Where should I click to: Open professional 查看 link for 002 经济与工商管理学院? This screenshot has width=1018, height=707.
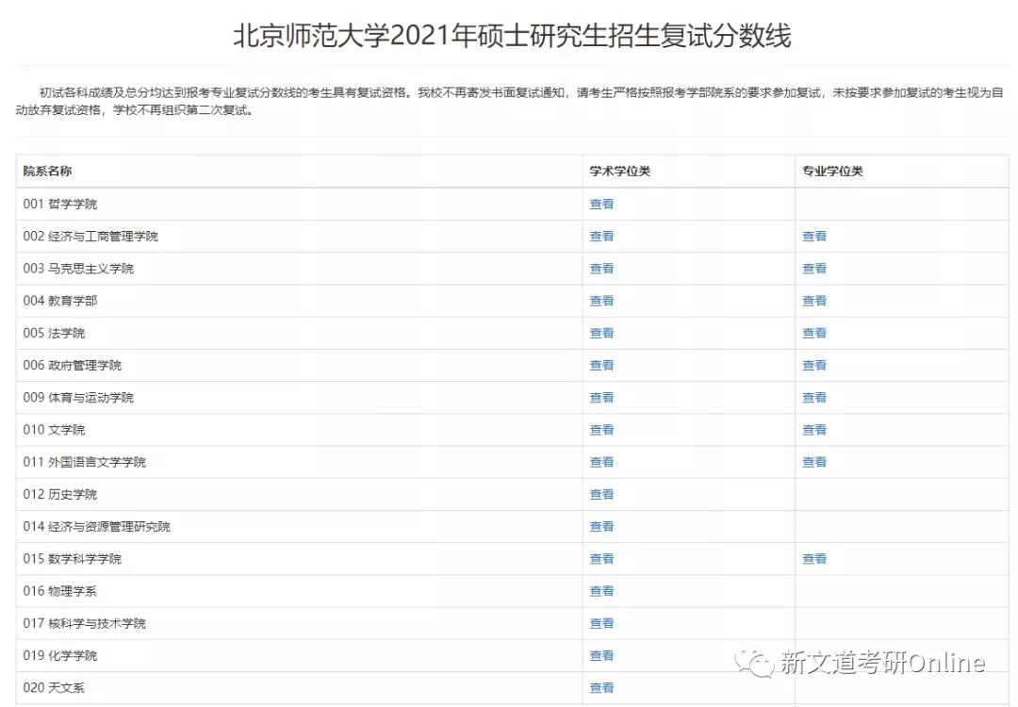coord(813,236)
